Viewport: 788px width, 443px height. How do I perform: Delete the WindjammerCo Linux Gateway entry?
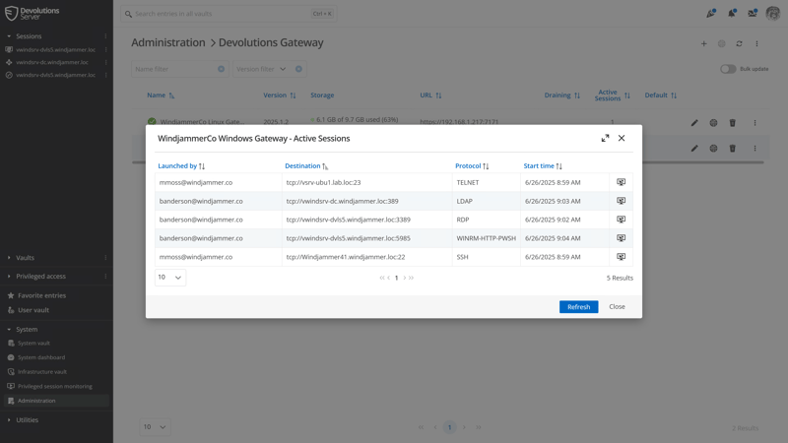(732, 123)
